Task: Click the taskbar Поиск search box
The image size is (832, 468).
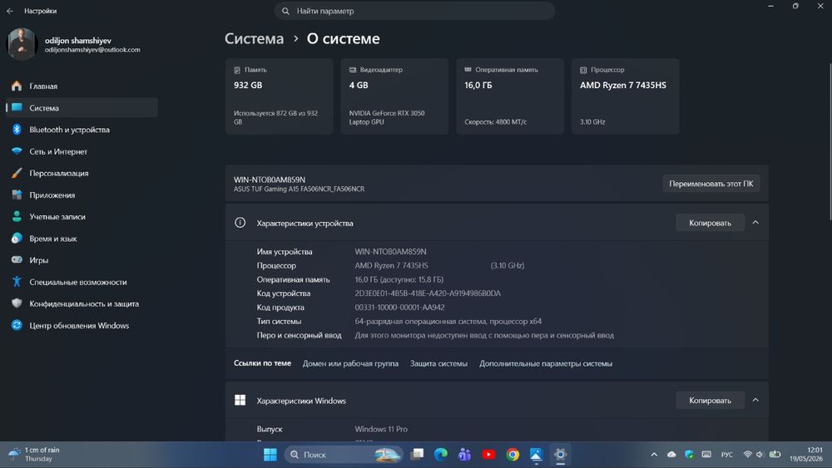Action: pyautogui.click(x=344, y=454)
